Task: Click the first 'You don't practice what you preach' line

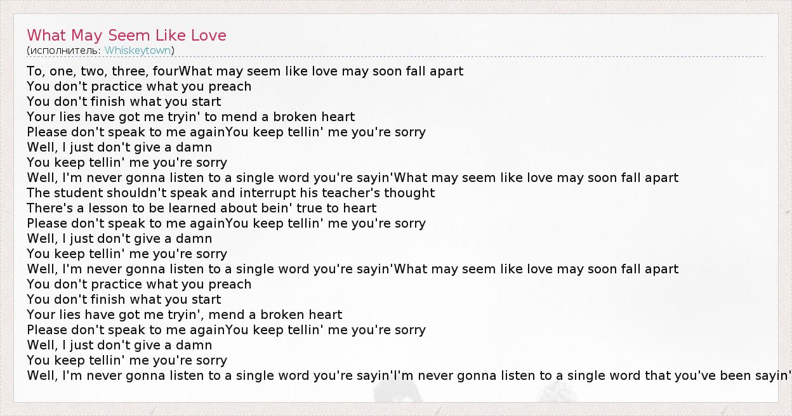Action: click(139, 86)
